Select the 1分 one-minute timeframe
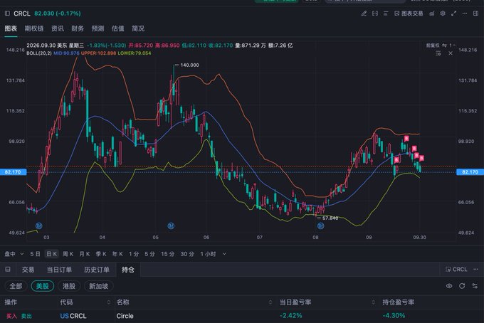The height and width of the screenshot is (323, 484). (x=134, y=254)
